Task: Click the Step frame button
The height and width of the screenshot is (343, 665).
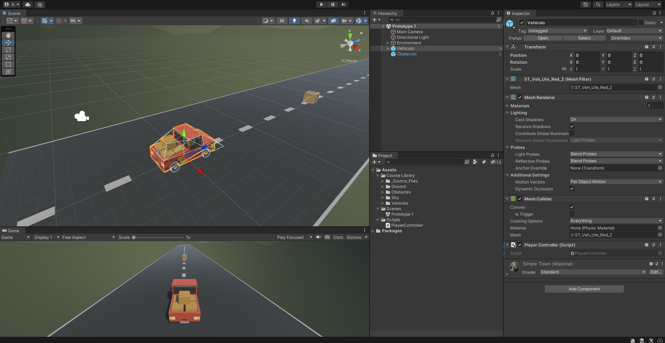Action: pyautogui.click(x=343, y=4)
